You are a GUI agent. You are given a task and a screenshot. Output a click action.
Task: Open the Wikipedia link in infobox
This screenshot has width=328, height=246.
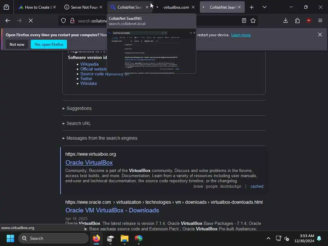click(x=90, y=64)
